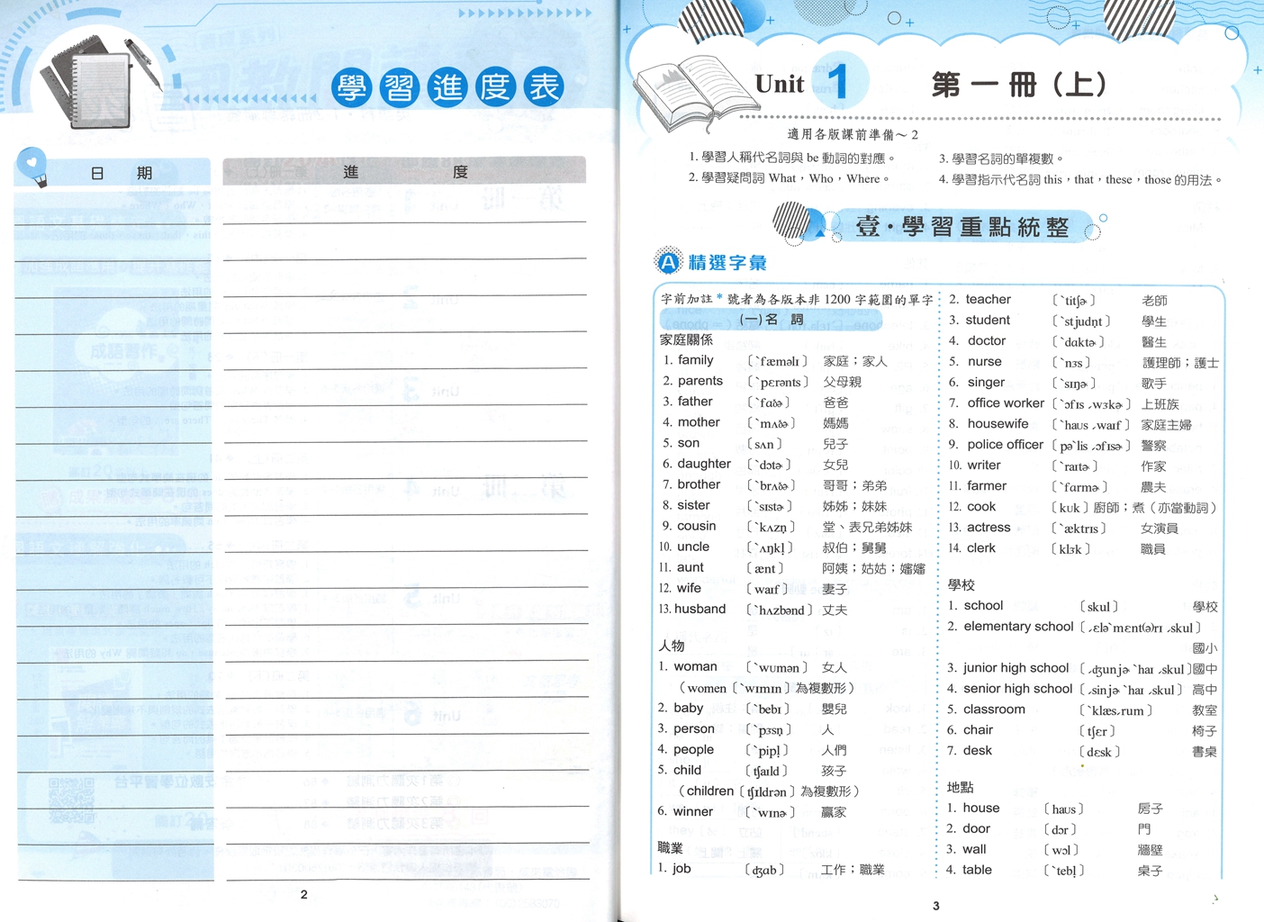This screenshot has height=922, width=1264.
Task: Click the 地點 category heading
Action: [961, 788]
